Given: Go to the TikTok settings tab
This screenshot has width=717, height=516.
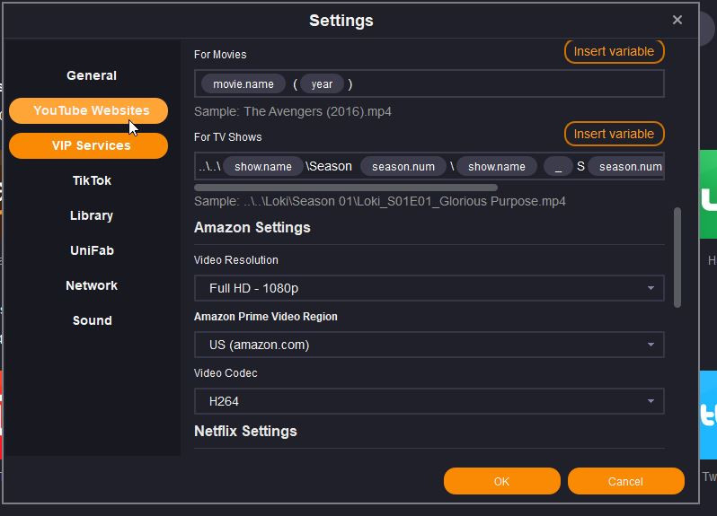Looking at the screenshot, I should coord(92,180).
